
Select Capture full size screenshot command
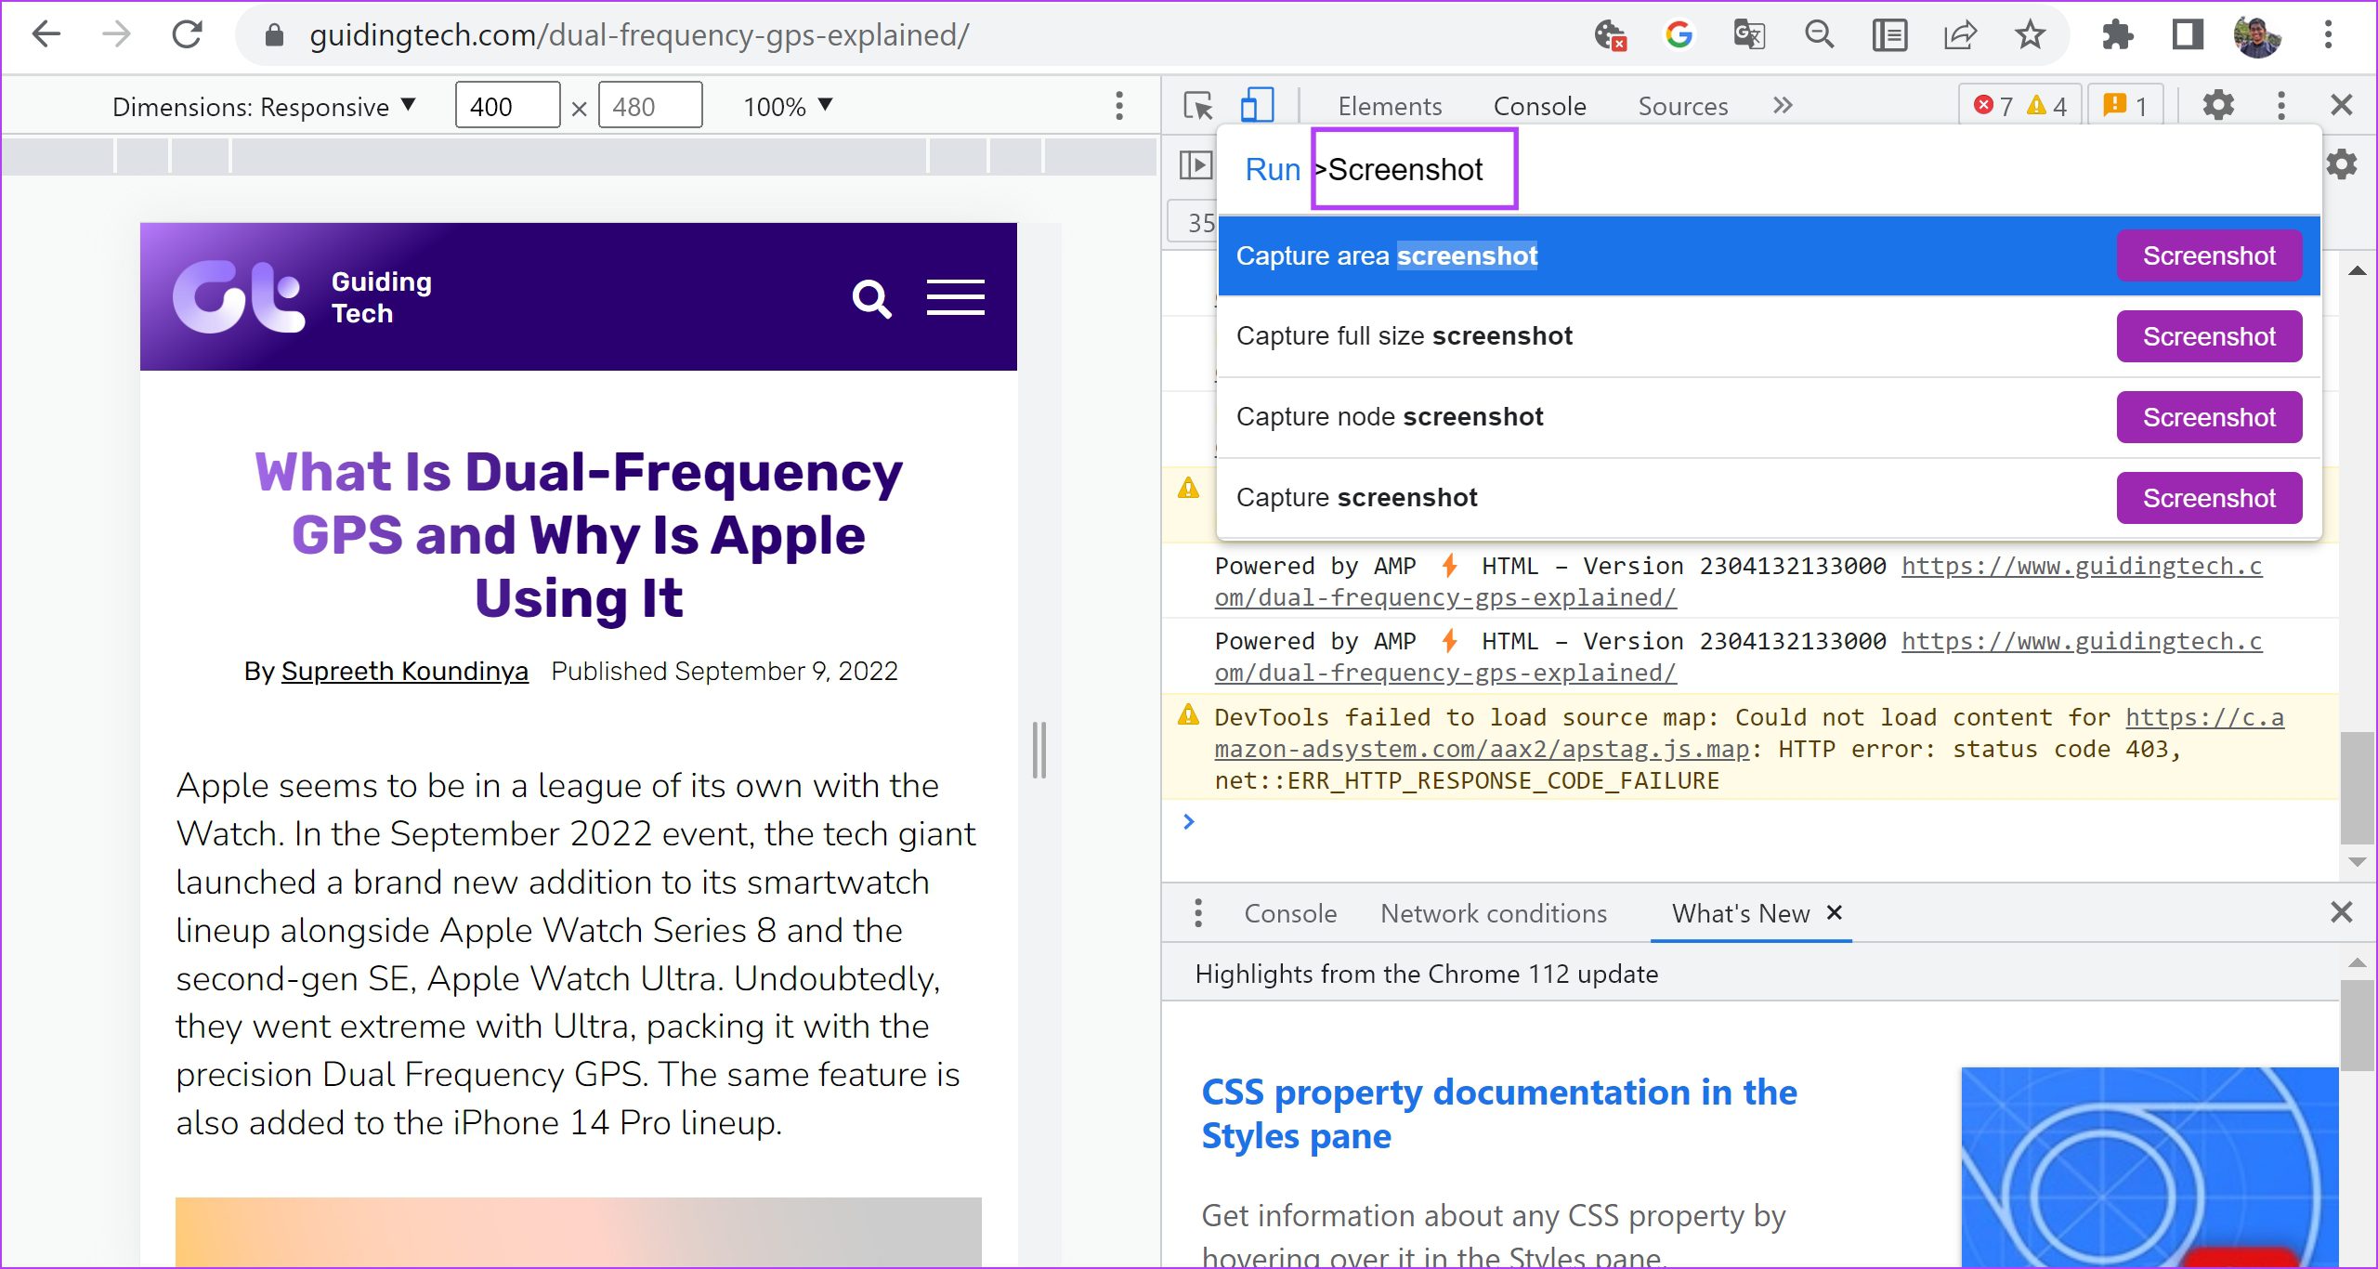tap(1769, 336)
